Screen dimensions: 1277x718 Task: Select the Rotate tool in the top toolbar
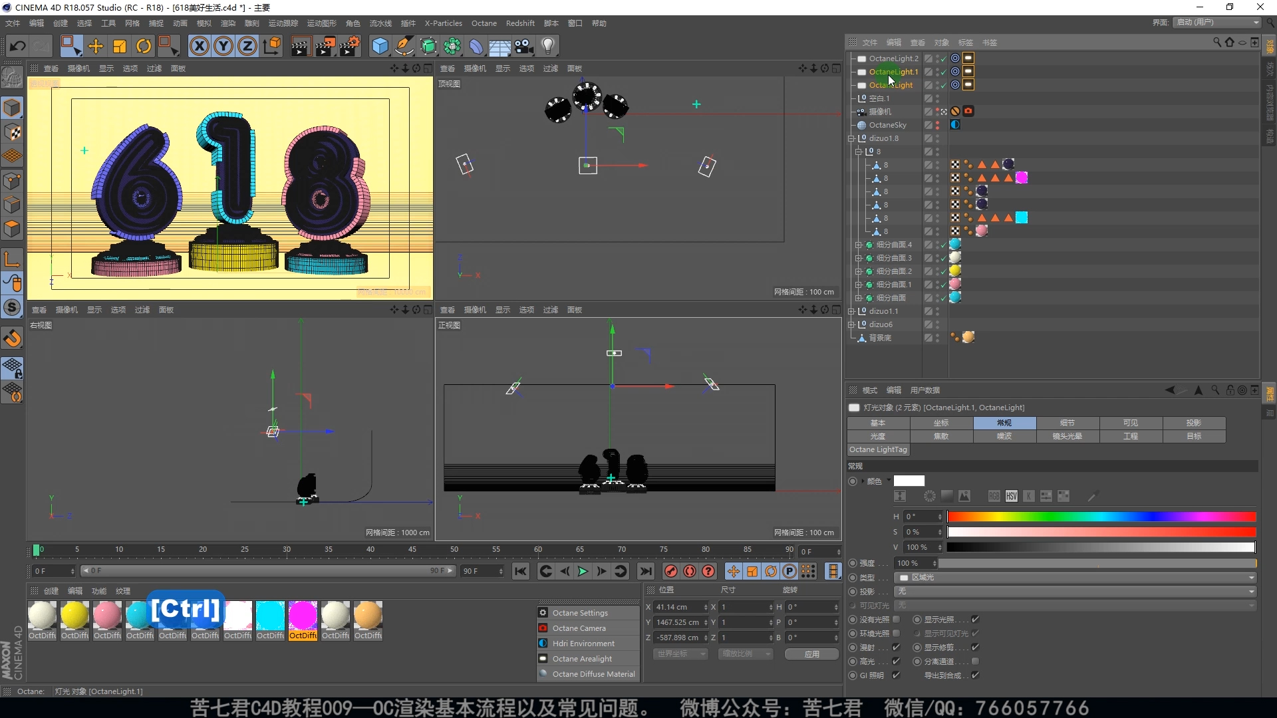[x=144, y=46]
